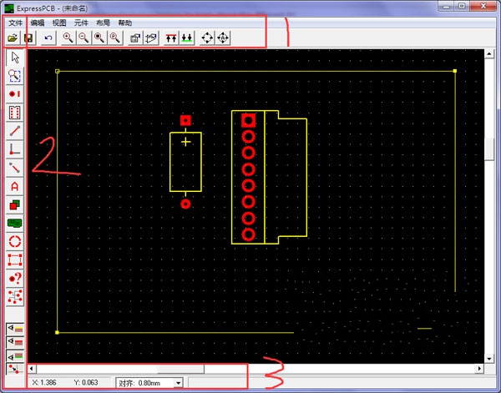Click the rotate with letter A icon
The width and height of the screenshot is (501, 393).
223,38
